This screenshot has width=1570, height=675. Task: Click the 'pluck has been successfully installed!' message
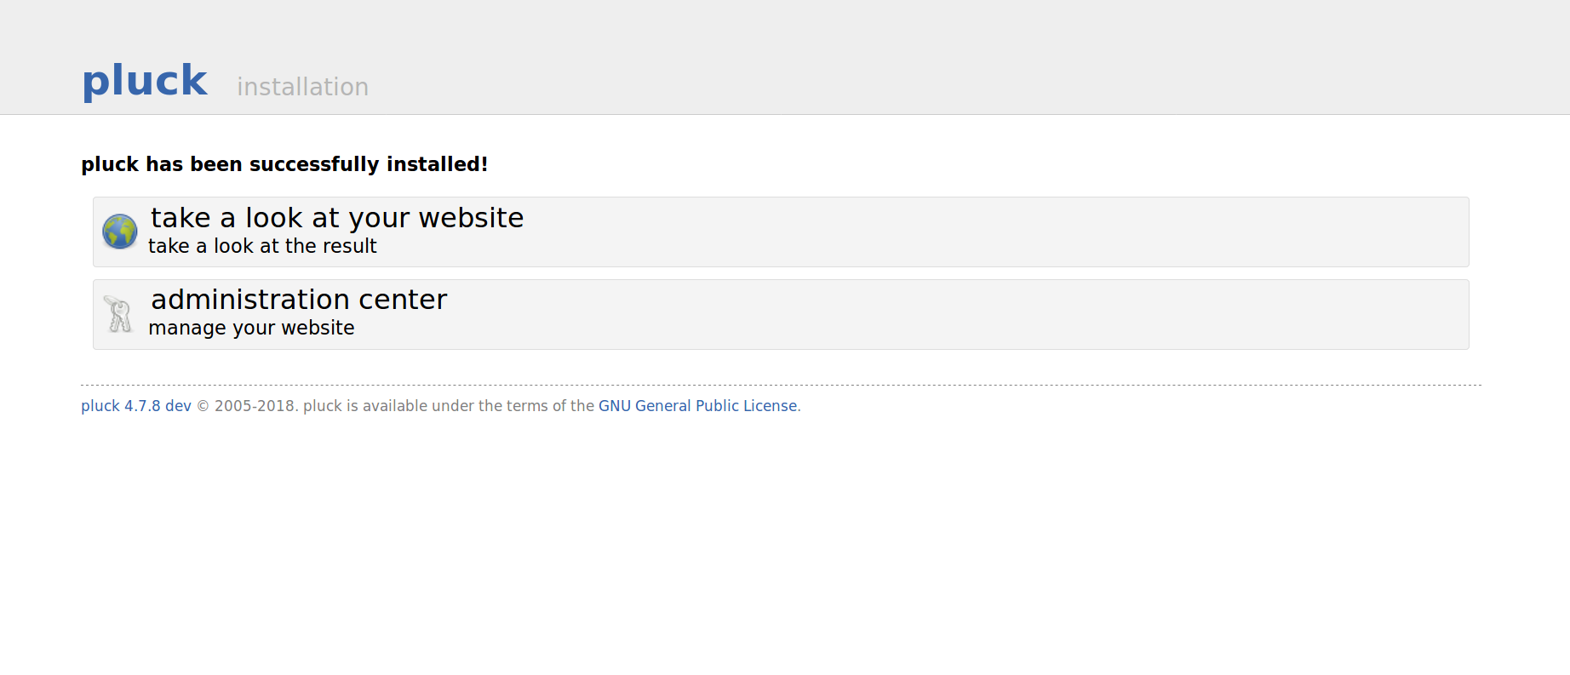point(284,164)
